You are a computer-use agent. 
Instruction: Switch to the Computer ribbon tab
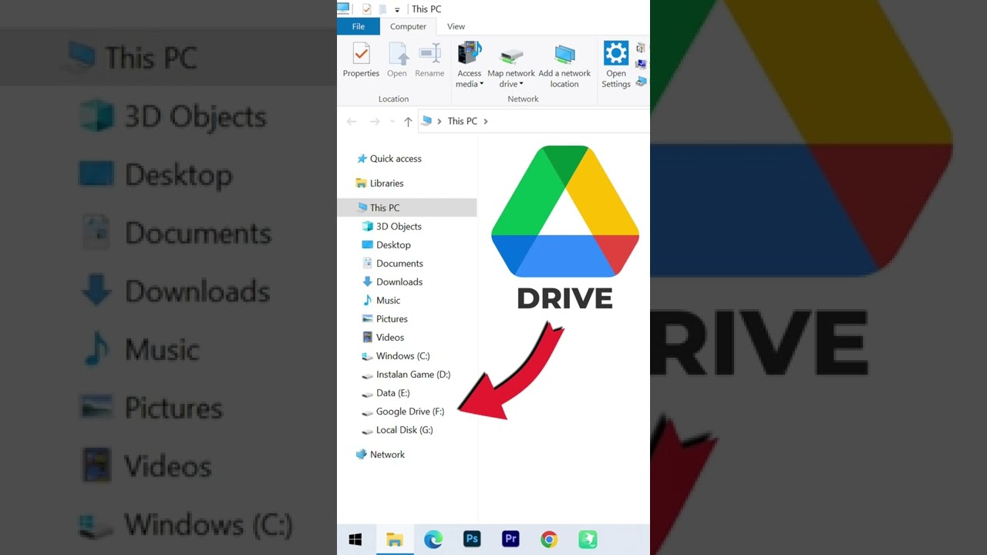(x=408, y=26)
